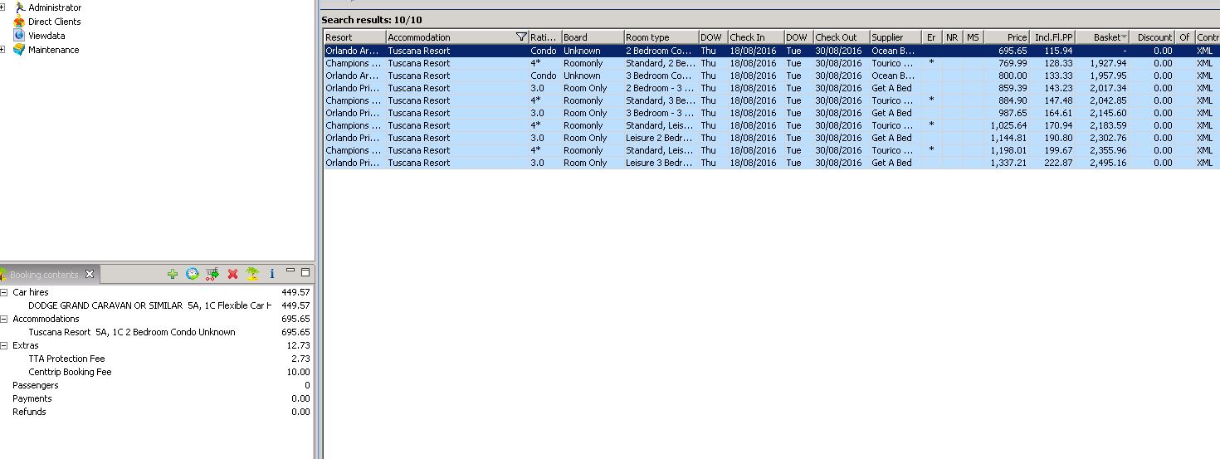Select the Passengers row

pos(156,385)
